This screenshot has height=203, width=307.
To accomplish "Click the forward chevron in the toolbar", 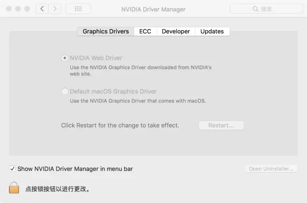I will [55, 9].
